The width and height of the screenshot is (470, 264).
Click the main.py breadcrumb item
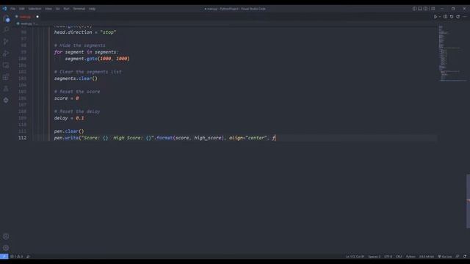point(26,23)
